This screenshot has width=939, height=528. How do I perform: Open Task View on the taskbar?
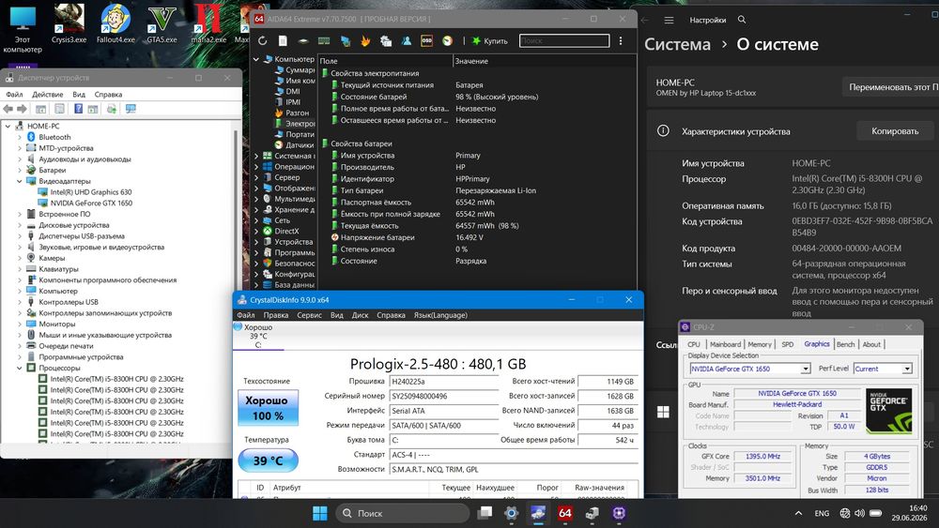tap(485, 513)
